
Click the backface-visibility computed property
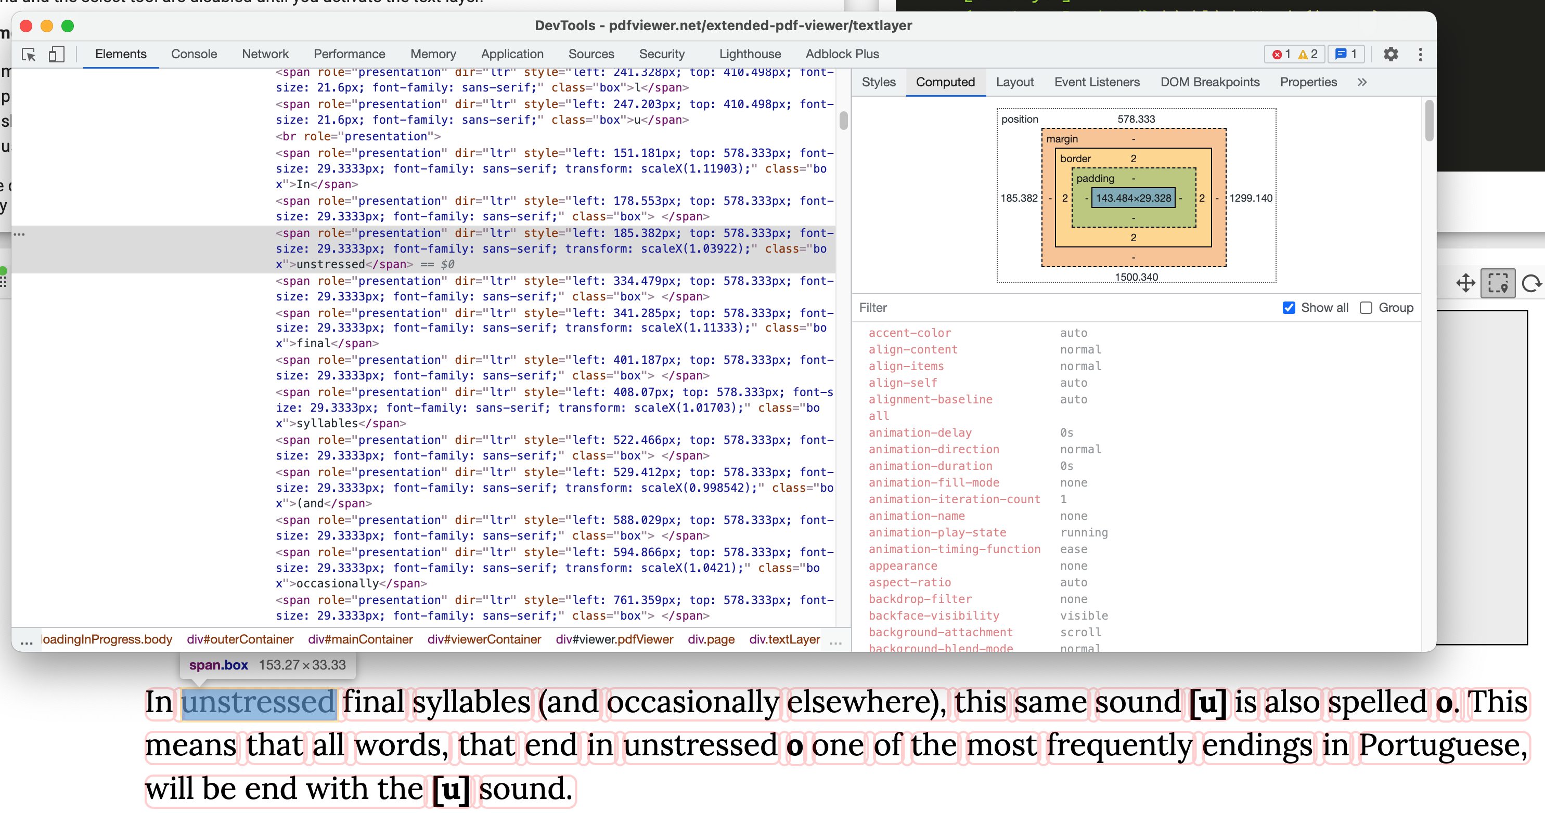(934, 616)
